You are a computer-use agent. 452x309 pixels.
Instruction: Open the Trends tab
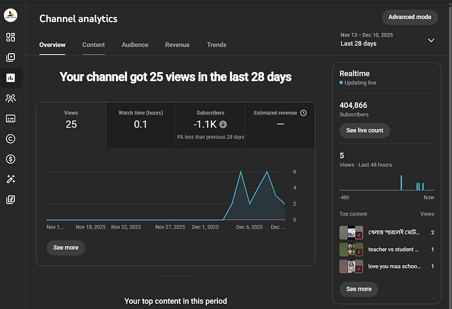tap(216, 45)
